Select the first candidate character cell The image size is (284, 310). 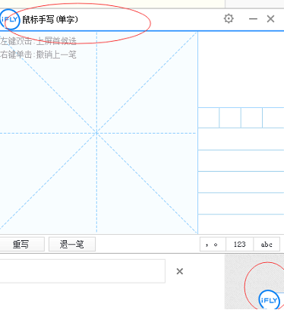tap(209, 118)
